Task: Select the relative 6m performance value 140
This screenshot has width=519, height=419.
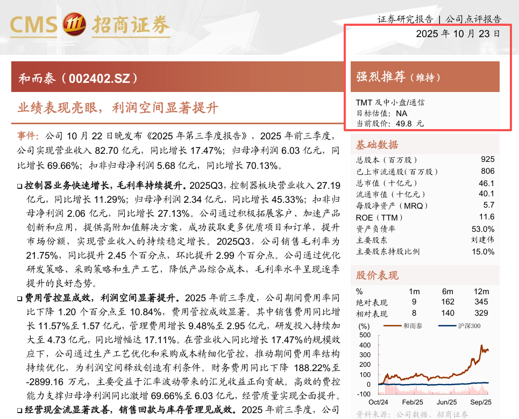Action: pos(447,313)
